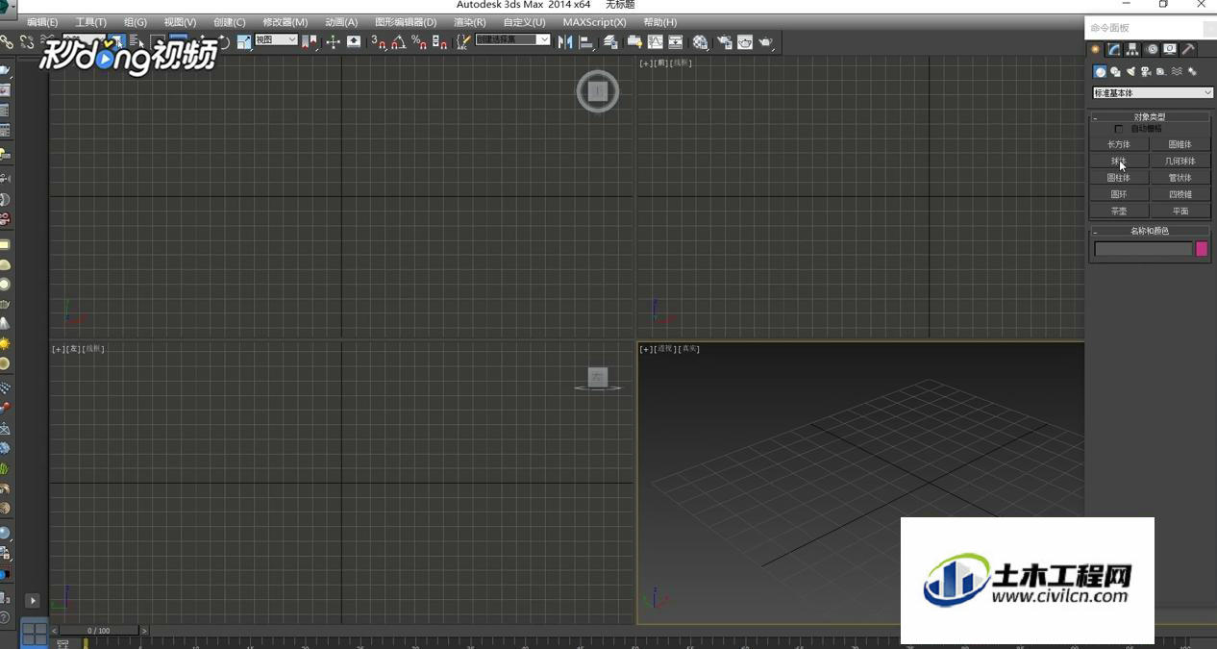Click the object name input field

pos(1143,249)
